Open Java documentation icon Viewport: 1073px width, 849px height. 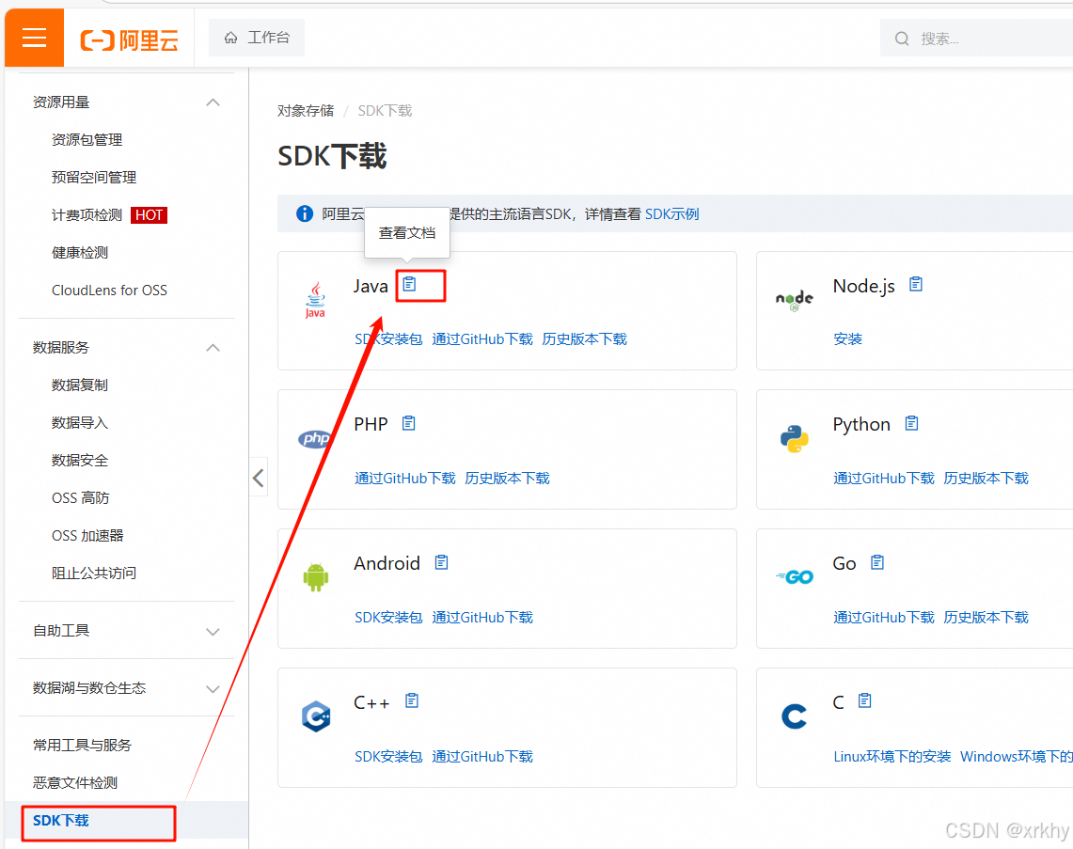pos(409,284)
